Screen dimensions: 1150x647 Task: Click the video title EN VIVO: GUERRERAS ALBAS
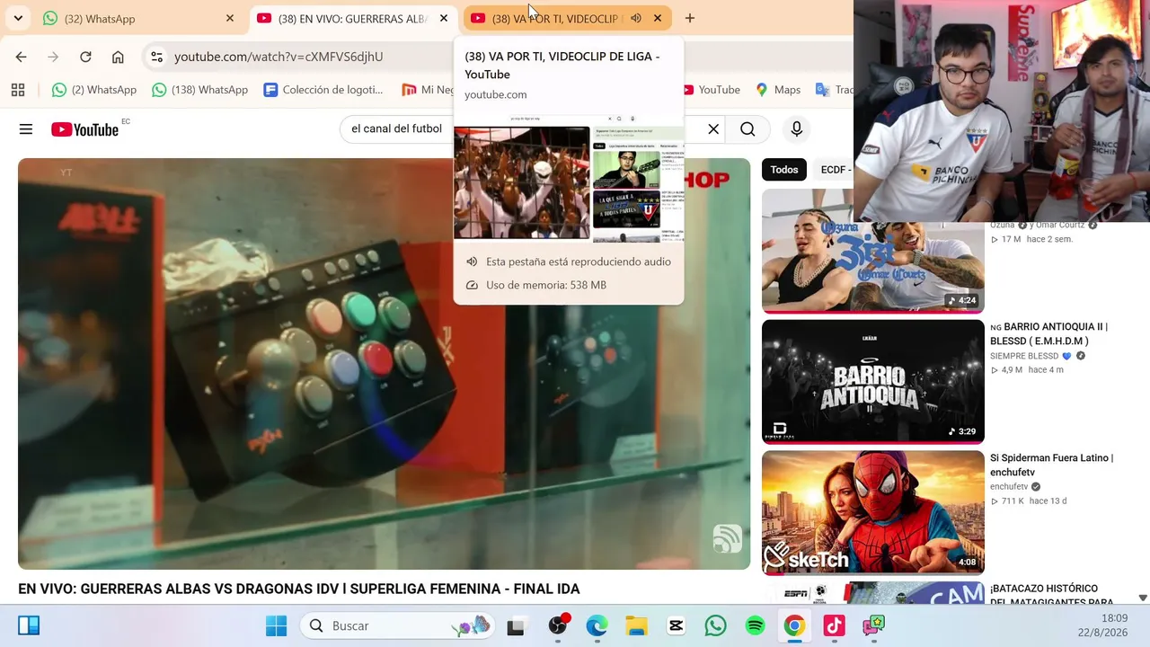[x=299, y=589]
